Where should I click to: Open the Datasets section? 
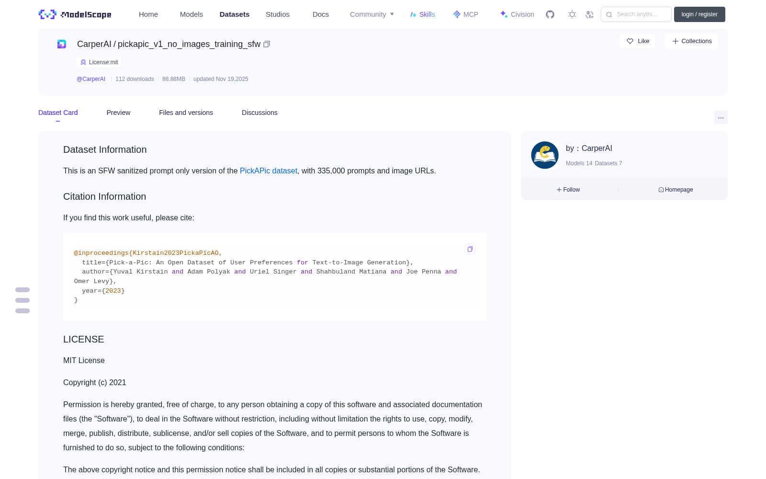click(235, 14)
